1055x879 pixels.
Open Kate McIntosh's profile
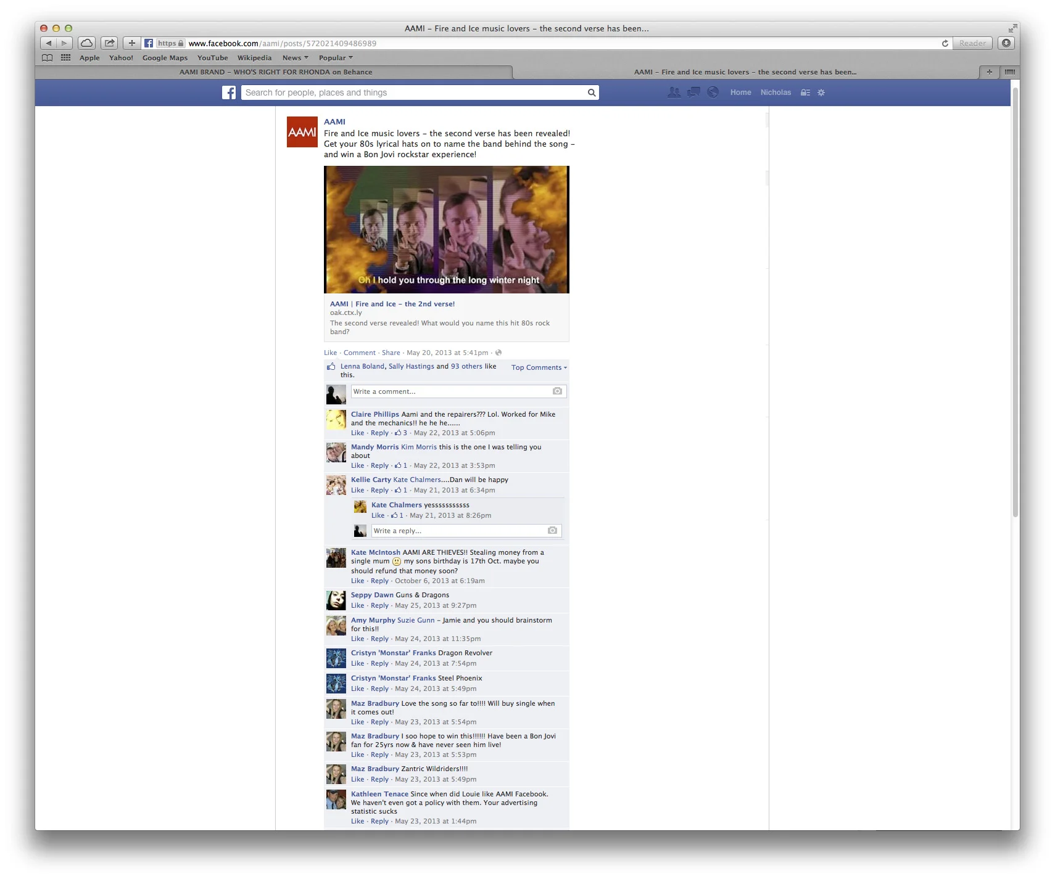(376, 552)
